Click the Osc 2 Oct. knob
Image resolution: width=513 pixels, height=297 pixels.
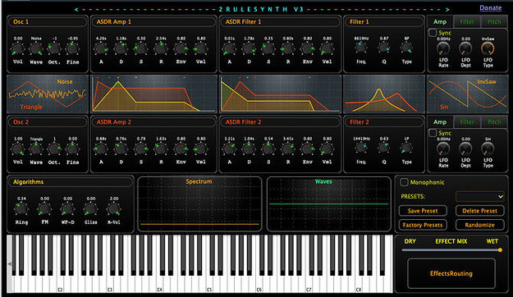pyautogui.click(x=54, y=149)
